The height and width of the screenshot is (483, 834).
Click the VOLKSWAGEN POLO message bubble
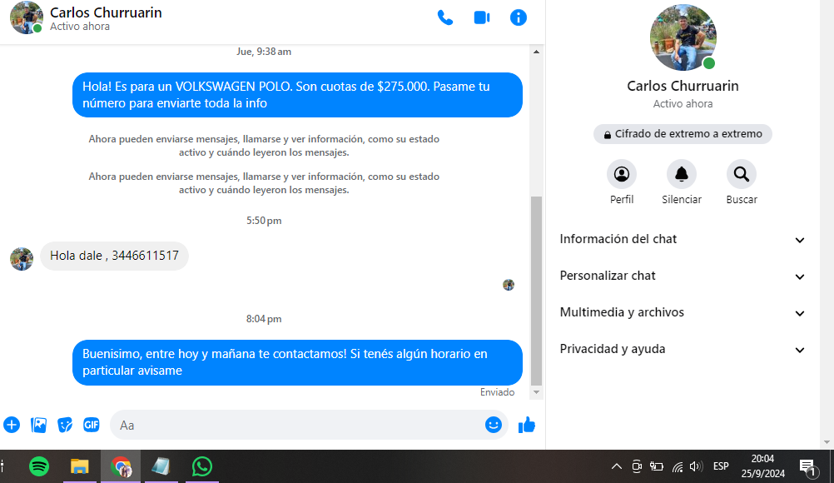297,95
